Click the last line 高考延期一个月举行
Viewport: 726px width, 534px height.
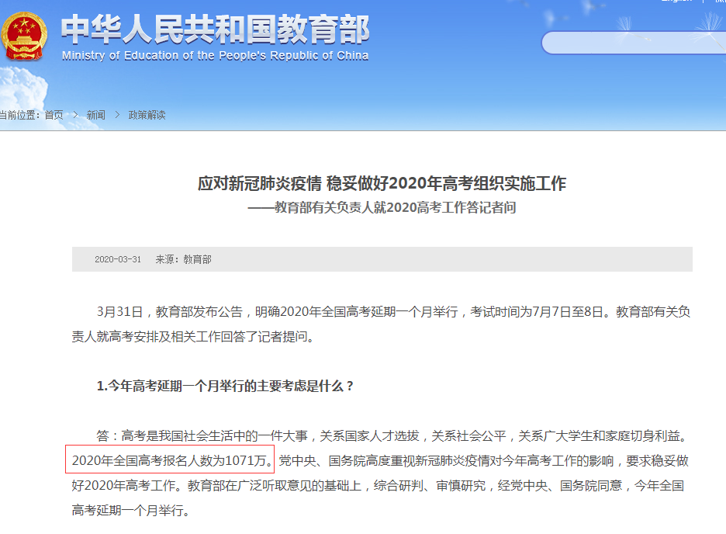[x=130, y=511]
